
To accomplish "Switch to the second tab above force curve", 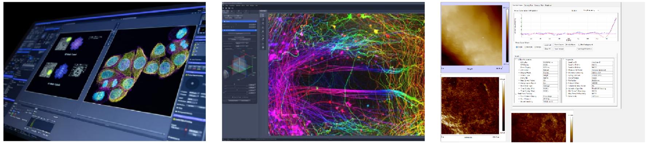I will (x=528, y=5).
